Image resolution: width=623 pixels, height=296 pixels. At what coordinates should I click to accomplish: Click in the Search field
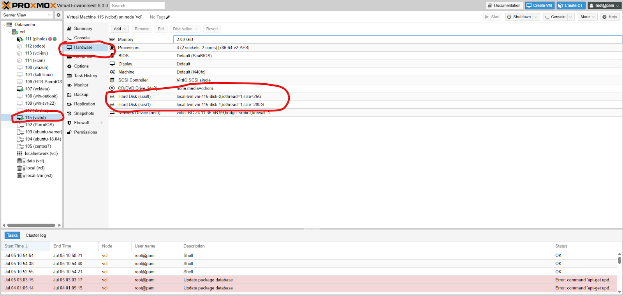(137, 5)
